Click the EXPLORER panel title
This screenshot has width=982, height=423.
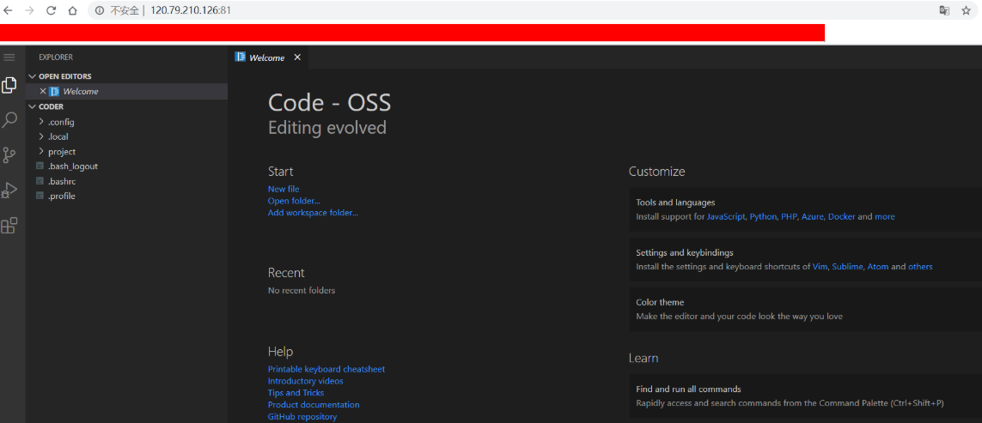56,57
